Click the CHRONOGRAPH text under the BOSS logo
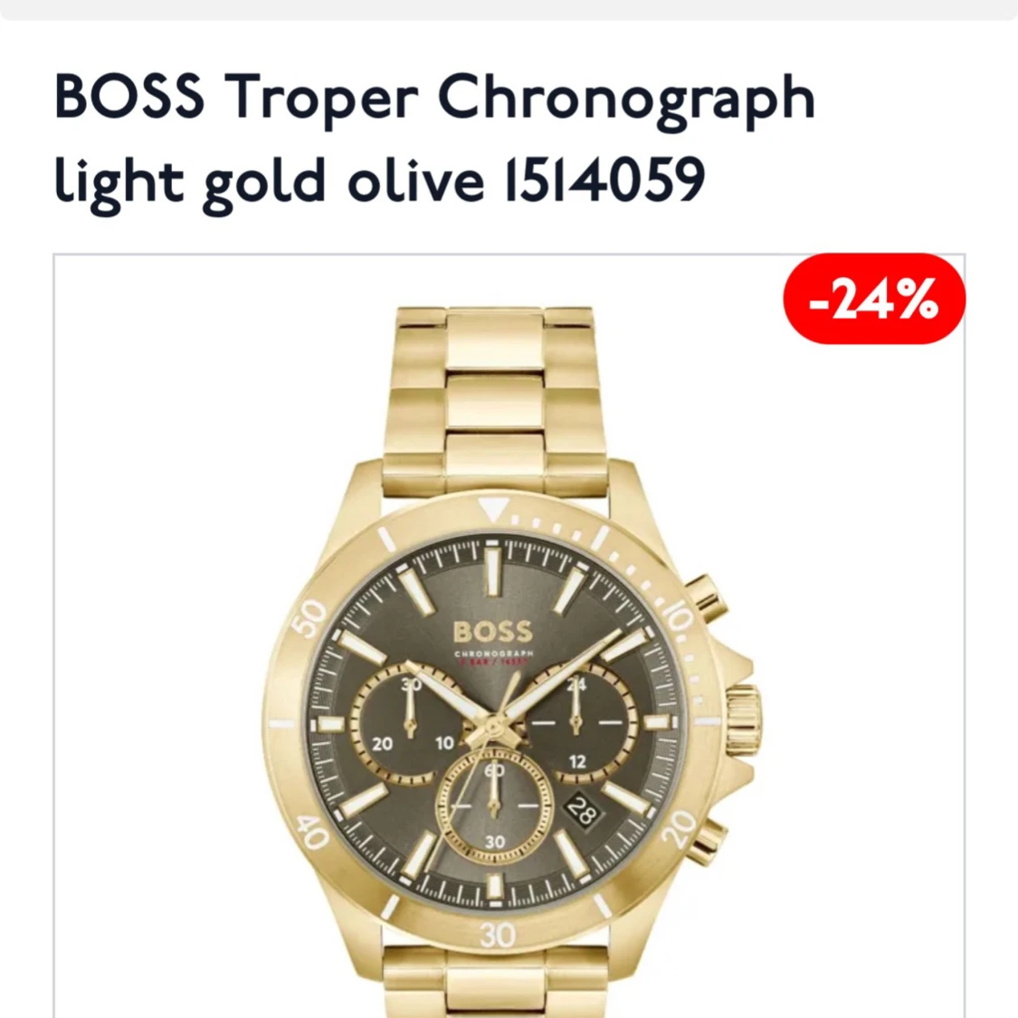This screenshot has height=1018, width=1018. pyautogui.click(x=494, y=653)
